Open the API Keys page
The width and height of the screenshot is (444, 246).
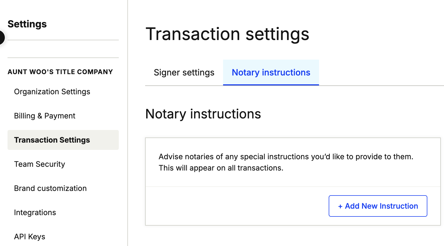pyautogui.click(x=30, y=237)
